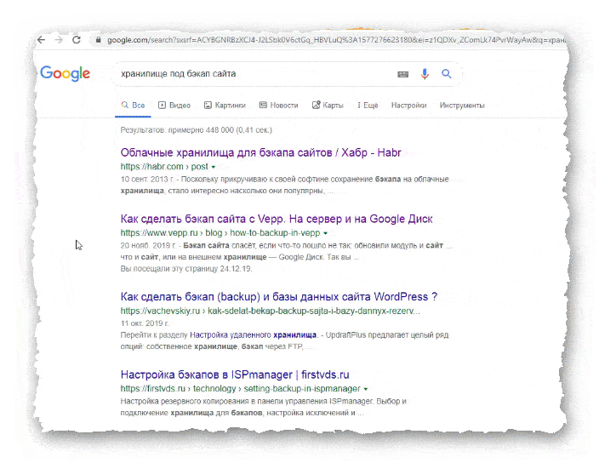This screenshot has height=463, width=599.
Task: Open Настройки search settings
Action: (408, 105)
